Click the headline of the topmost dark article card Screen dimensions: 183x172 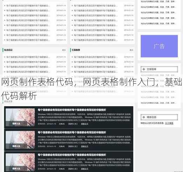(72, 110)
